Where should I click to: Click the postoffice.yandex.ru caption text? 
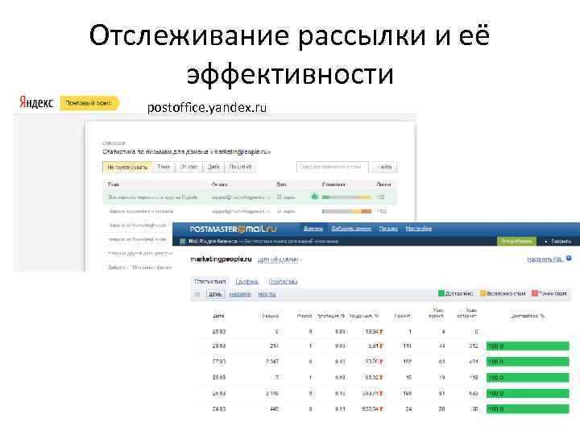(x=207, y=108)
